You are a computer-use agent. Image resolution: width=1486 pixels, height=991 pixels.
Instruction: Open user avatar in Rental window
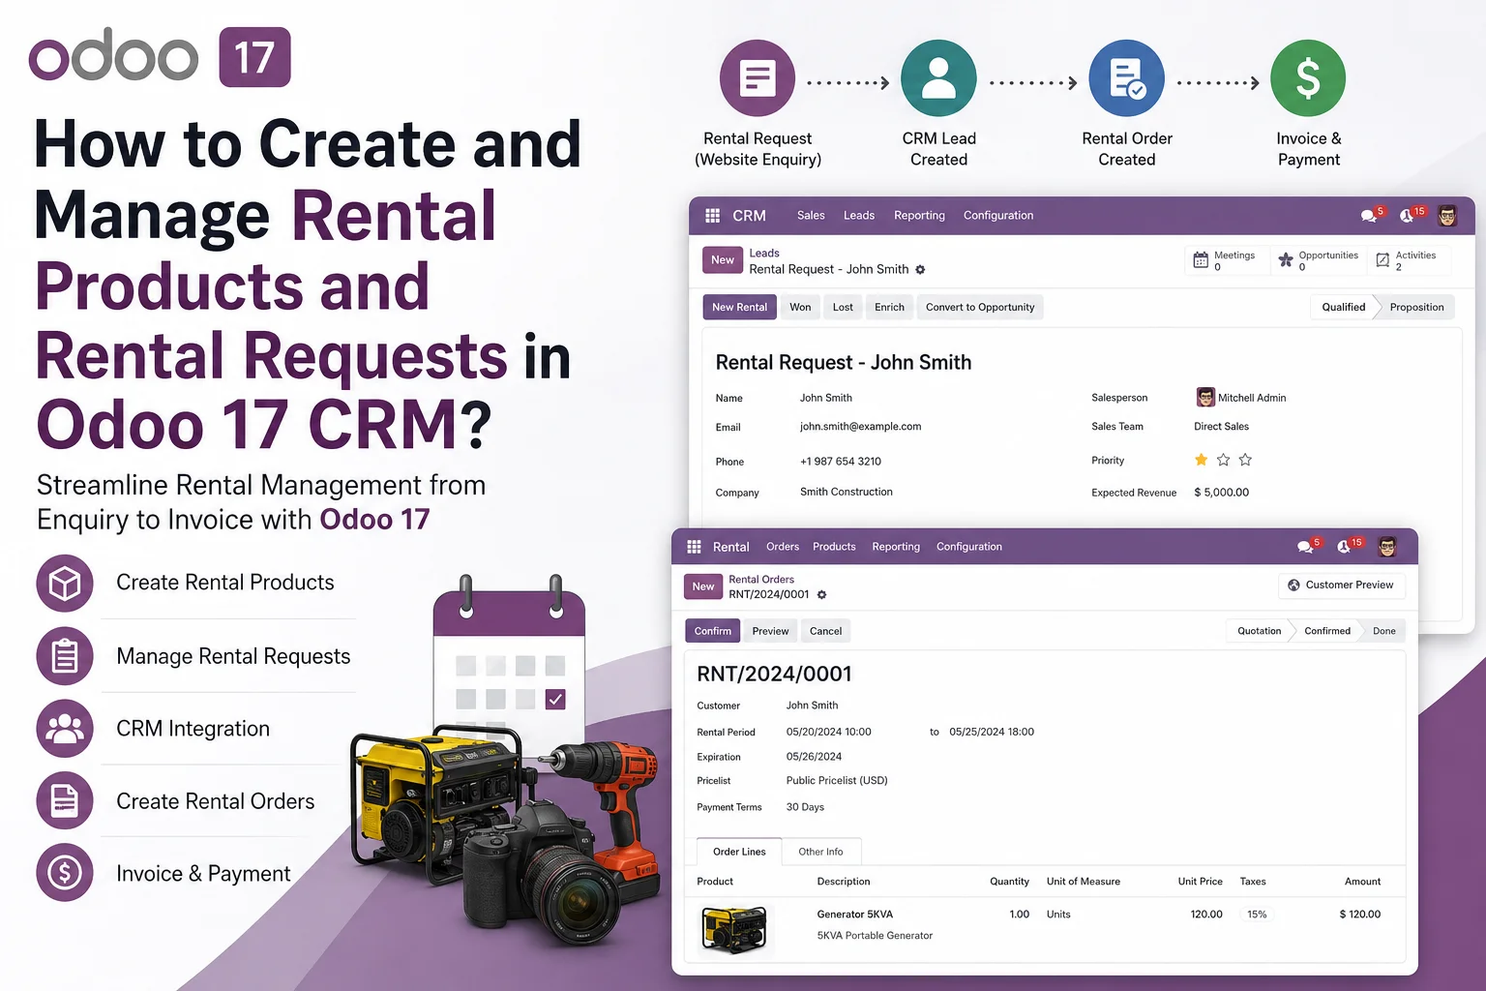tap(1387, 547)
